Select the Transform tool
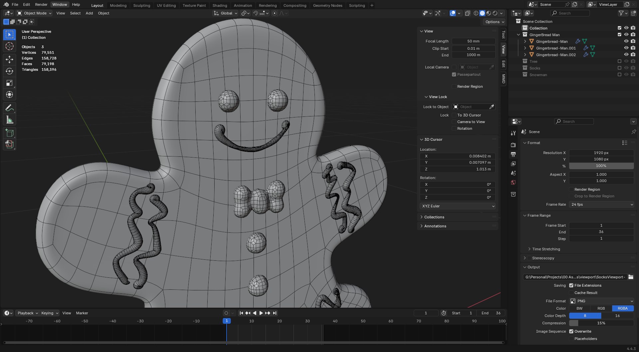The image size is (639, 352). click(9, 95)
